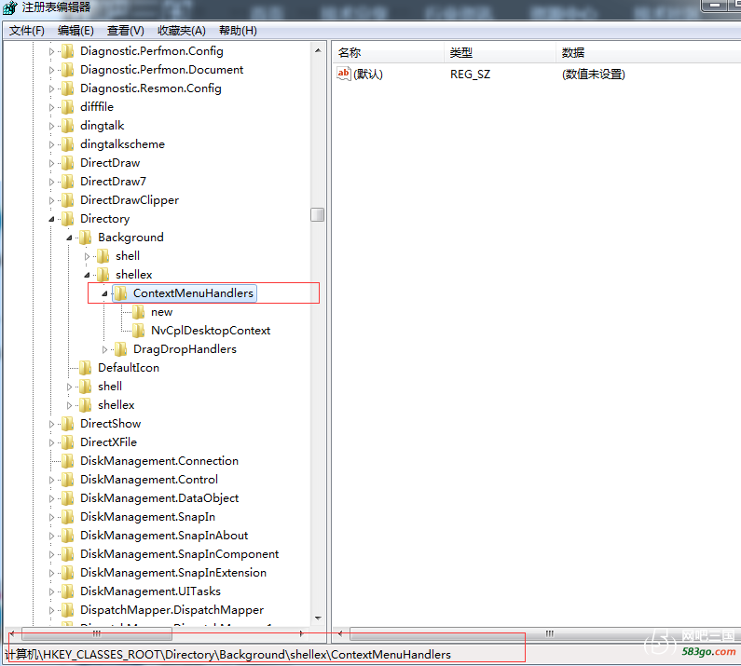Click the Registry Editor title bar icon
The height and width of the screenshot is (666, 741).
click(8, 8)
